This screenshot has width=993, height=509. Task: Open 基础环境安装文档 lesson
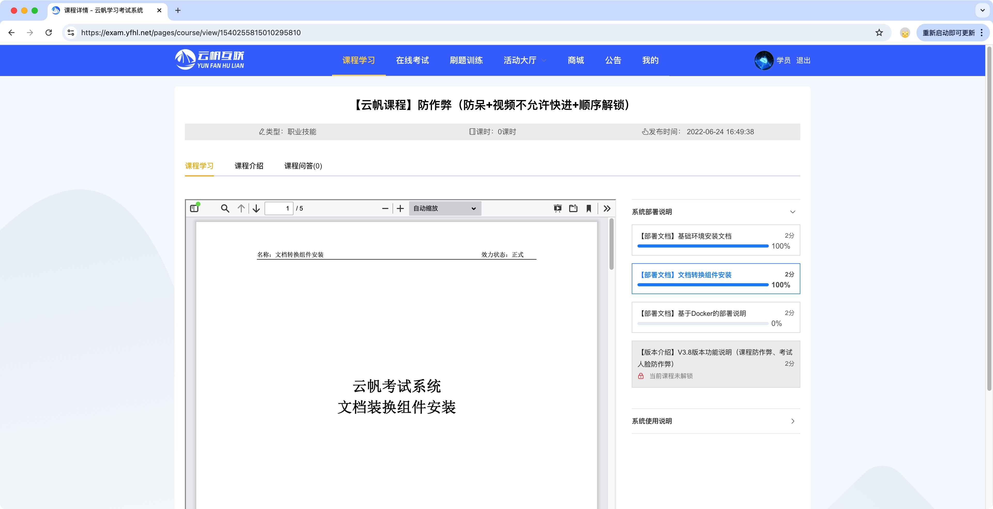click(716, 240)
